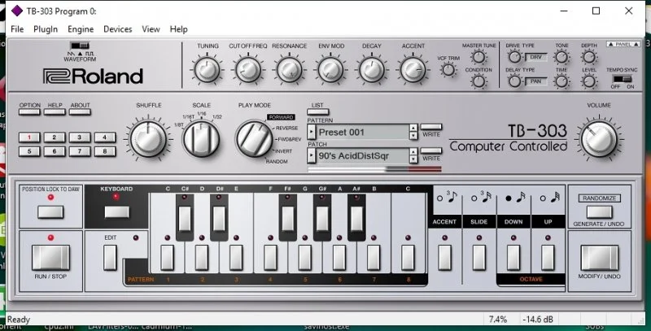The height and width of the screenshot is (331, 651).
Task: Click the pattern 1 C key button
Action: (168, 258)
